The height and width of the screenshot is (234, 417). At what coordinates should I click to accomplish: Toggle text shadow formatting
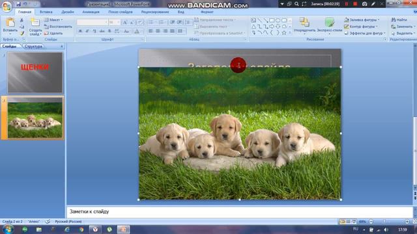(x=109, y=31)
